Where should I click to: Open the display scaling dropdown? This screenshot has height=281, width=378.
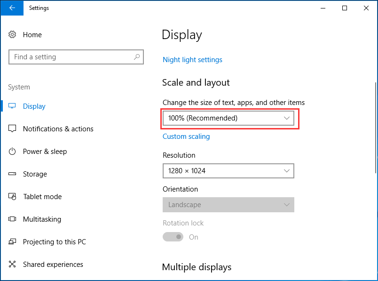(x=229, y=118)
